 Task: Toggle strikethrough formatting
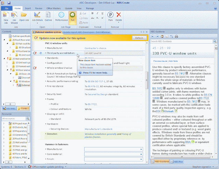(92, 18)
